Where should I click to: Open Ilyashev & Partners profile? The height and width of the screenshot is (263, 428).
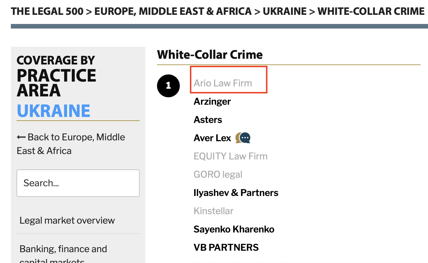click(x=236, y=193)
